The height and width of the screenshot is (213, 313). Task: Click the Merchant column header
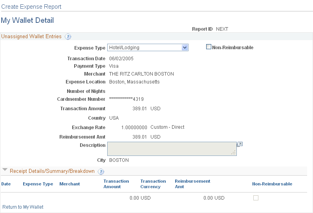(70, 184)
